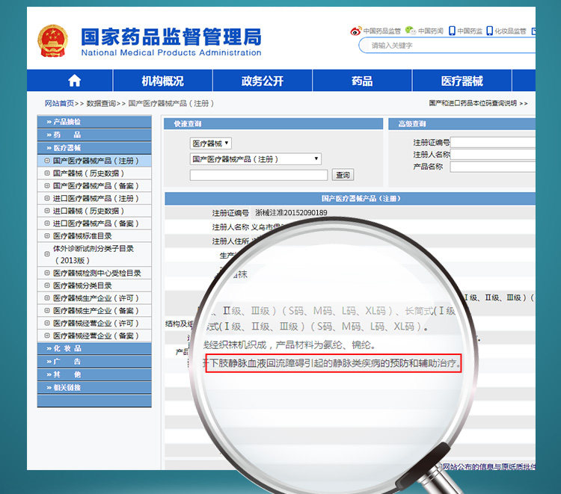Open the 政务公开 menu
Viewport: 561px width, 494px height.
point(263,81)
